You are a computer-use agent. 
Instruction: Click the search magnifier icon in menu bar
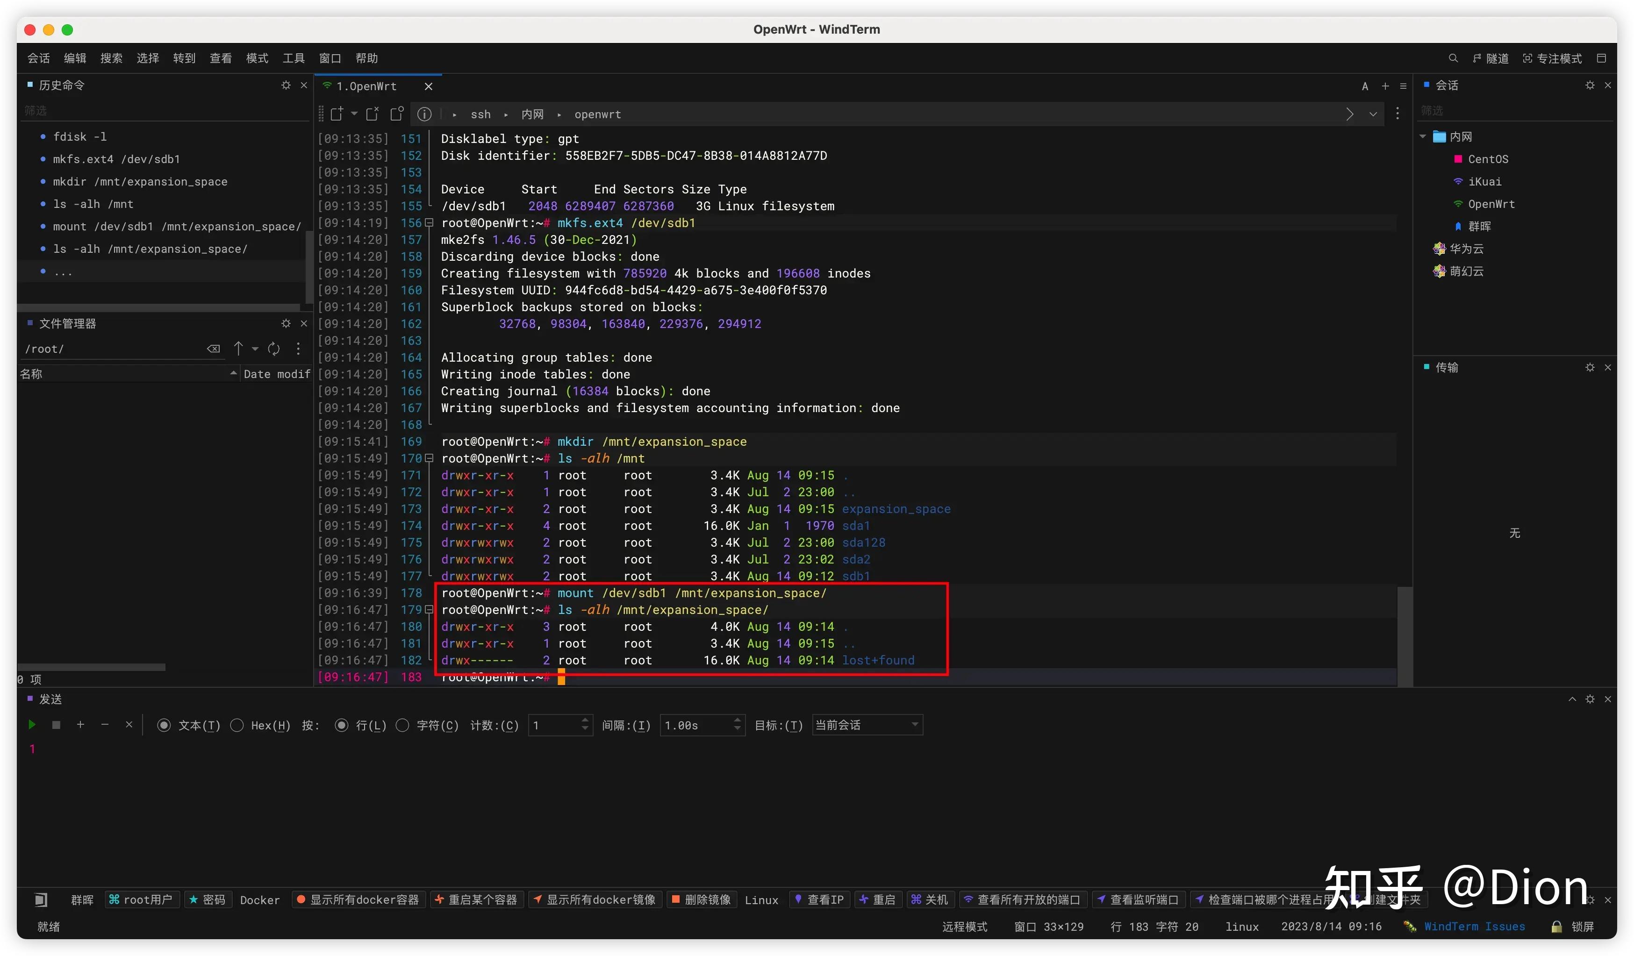1453,58
